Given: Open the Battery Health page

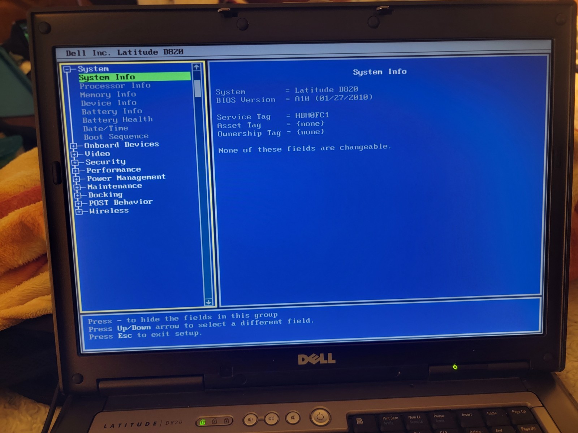Looking at the screenshot, I should (x=117, y=120).
